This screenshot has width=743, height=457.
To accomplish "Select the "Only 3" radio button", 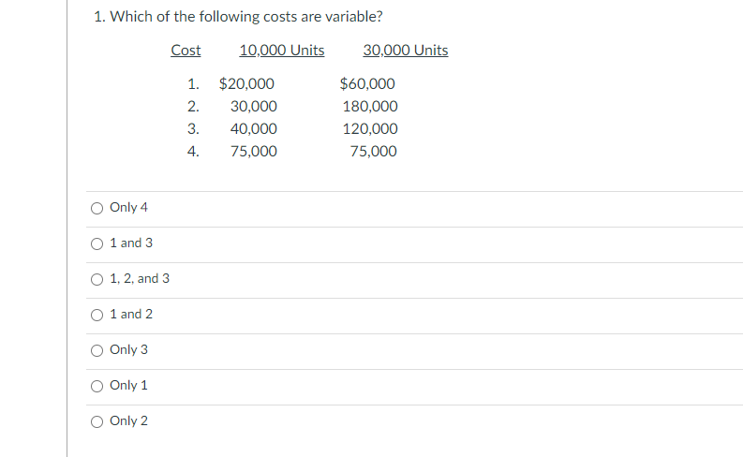I will pyautogui.click(x=97, y=350).
